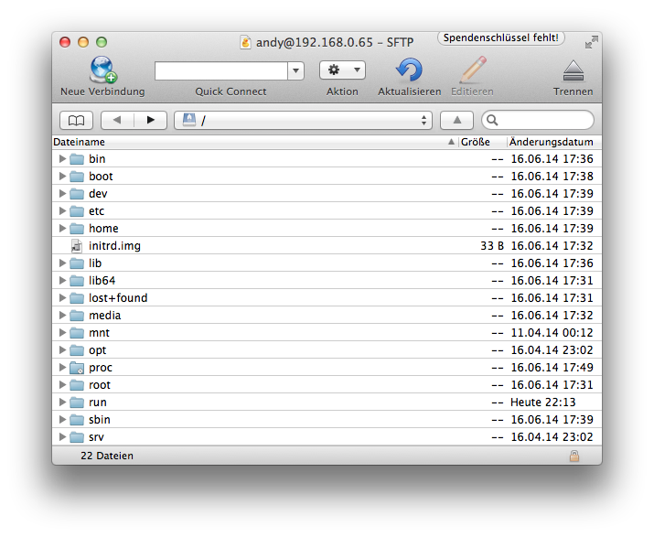654x537 pixels.
Task: Navigate back with left arrow button
Action: pyautogui.click(x=117, y=120)
